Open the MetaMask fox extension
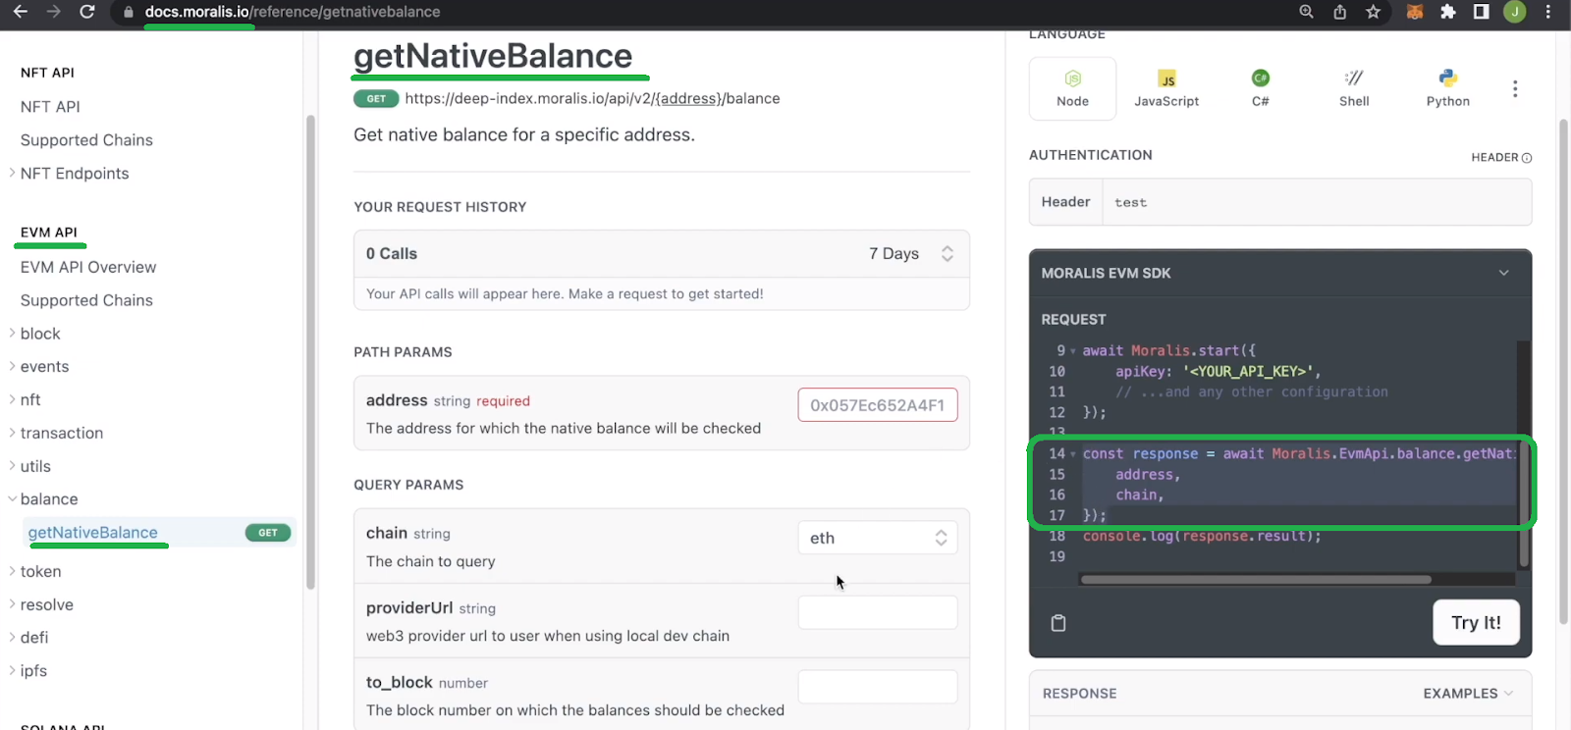This screenshot has width=1571, height=730. (1415, 12)
